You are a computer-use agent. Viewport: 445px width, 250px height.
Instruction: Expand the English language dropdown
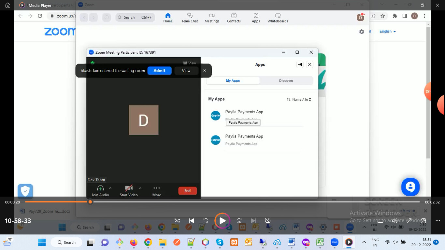tap(388, 32)
